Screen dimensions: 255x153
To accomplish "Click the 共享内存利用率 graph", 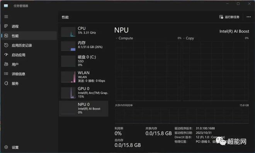I will 182,115.
